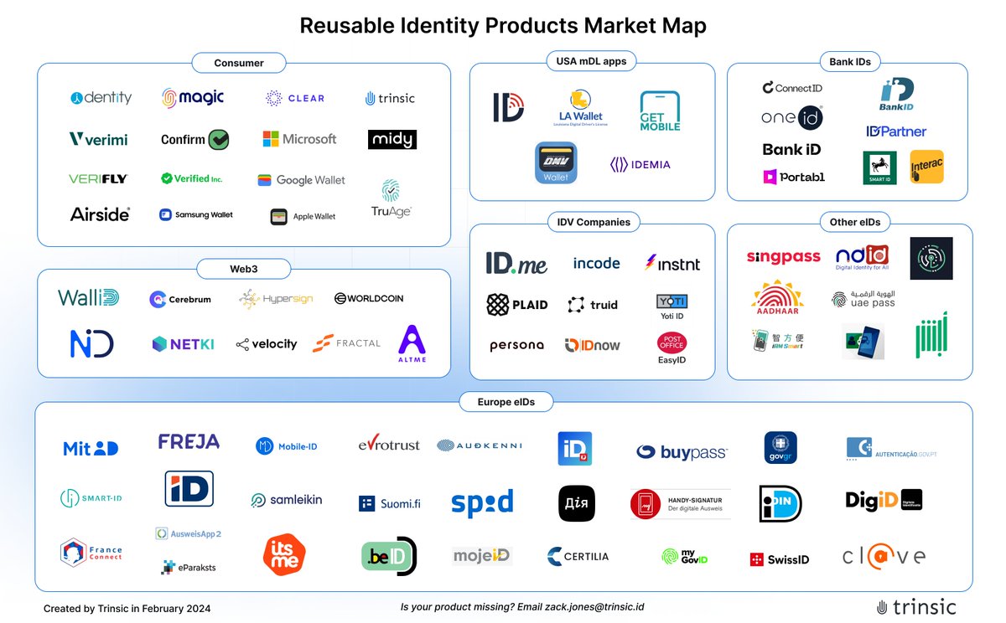The height and width of the screenshot is (623, 1006).
Task: Click the Worldcoin logo under Web3
Action: pyautogui.click(x=369, y=298)
